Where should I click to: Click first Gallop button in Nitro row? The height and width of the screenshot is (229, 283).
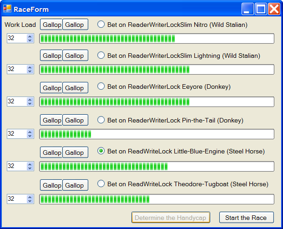51,25
